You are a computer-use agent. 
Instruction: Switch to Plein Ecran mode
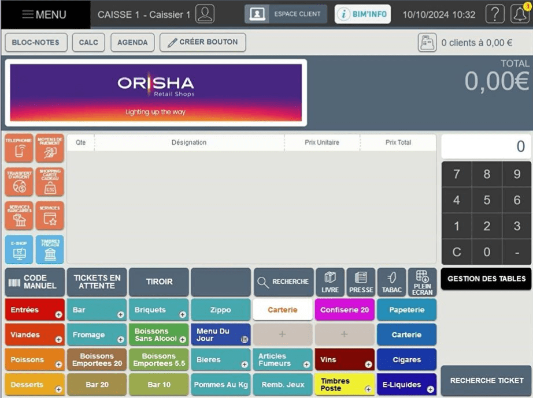422,282
